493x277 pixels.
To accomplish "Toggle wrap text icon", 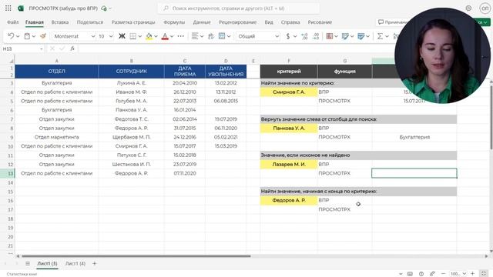I will pyautogui.click(x=211, y=36).
